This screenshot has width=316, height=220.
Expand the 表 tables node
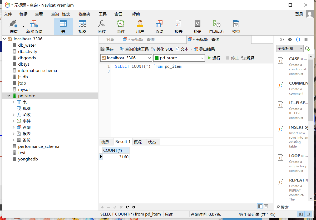tap(13, 102)
